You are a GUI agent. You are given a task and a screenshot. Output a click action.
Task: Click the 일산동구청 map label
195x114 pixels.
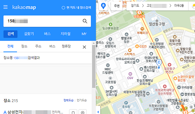[x=157, y=24]
